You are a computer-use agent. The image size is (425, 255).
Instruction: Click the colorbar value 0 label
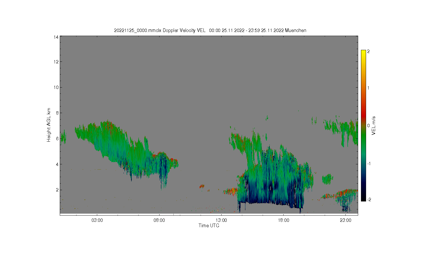(x=368, y=126)
